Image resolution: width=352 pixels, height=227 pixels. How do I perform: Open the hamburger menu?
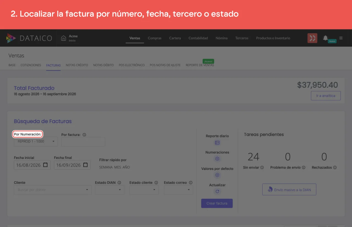coord(341,38)
